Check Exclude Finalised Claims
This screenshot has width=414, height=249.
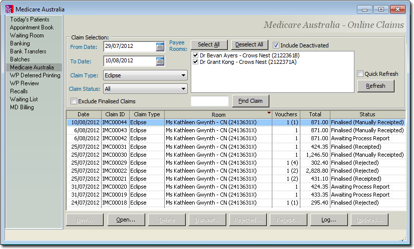tap(74, 101)
